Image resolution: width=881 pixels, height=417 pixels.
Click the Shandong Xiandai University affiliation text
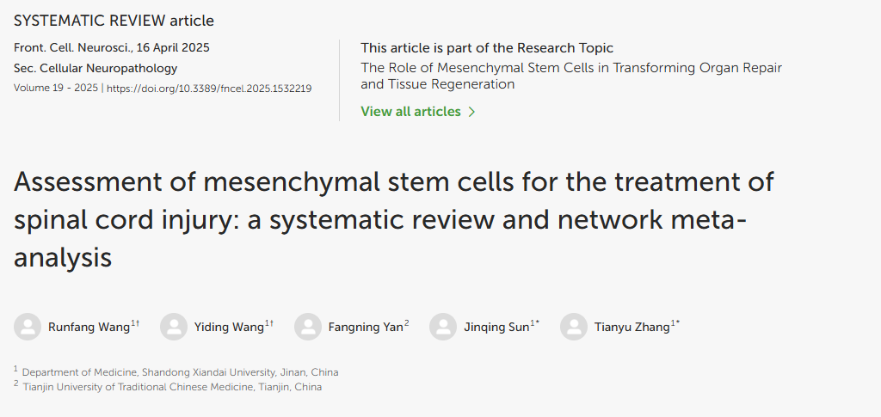181,372
